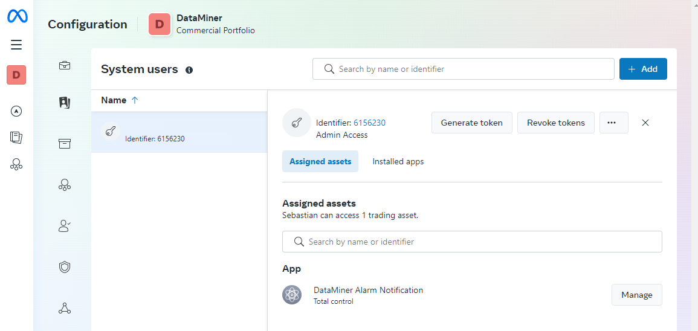
Task: Focus the top system users search field
Action: click(464, 69)
